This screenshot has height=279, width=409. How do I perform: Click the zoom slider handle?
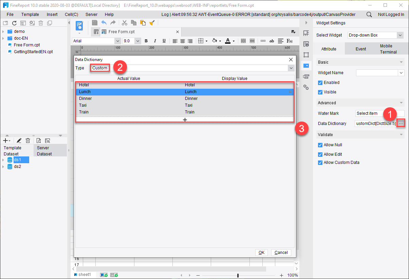point(238,275)
